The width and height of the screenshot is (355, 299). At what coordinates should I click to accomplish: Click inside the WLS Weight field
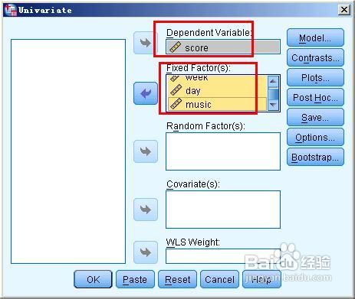point(223,256)
